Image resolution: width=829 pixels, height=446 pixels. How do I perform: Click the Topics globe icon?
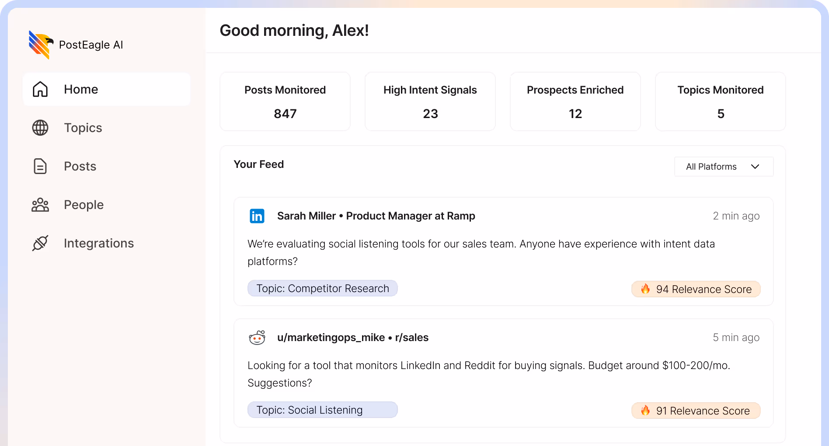point(40,128)
